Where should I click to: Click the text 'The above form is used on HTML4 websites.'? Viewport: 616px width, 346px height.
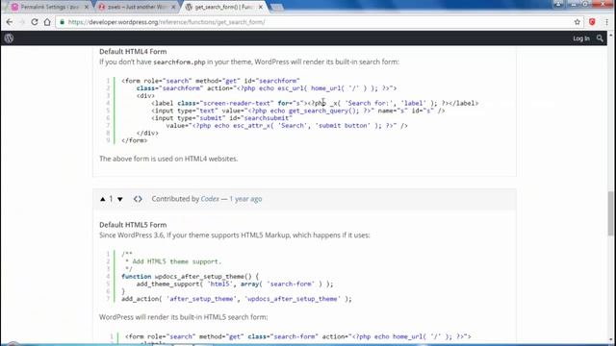(x=168, y=159)
